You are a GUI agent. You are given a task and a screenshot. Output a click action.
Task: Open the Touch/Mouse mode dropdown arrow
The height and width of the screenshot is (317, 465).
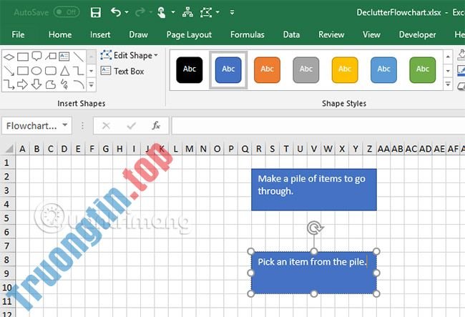point(173,12)
